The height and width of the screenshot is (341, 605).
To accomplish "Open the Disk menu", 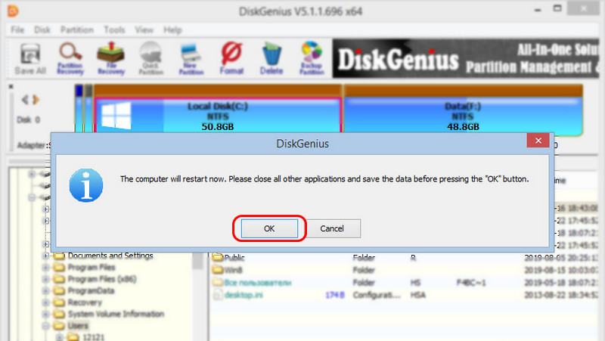I will click(42, 29).
